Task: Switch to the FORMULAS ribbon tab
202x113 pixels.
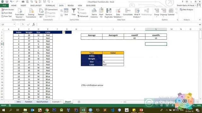Action: [x=50, y=6]
